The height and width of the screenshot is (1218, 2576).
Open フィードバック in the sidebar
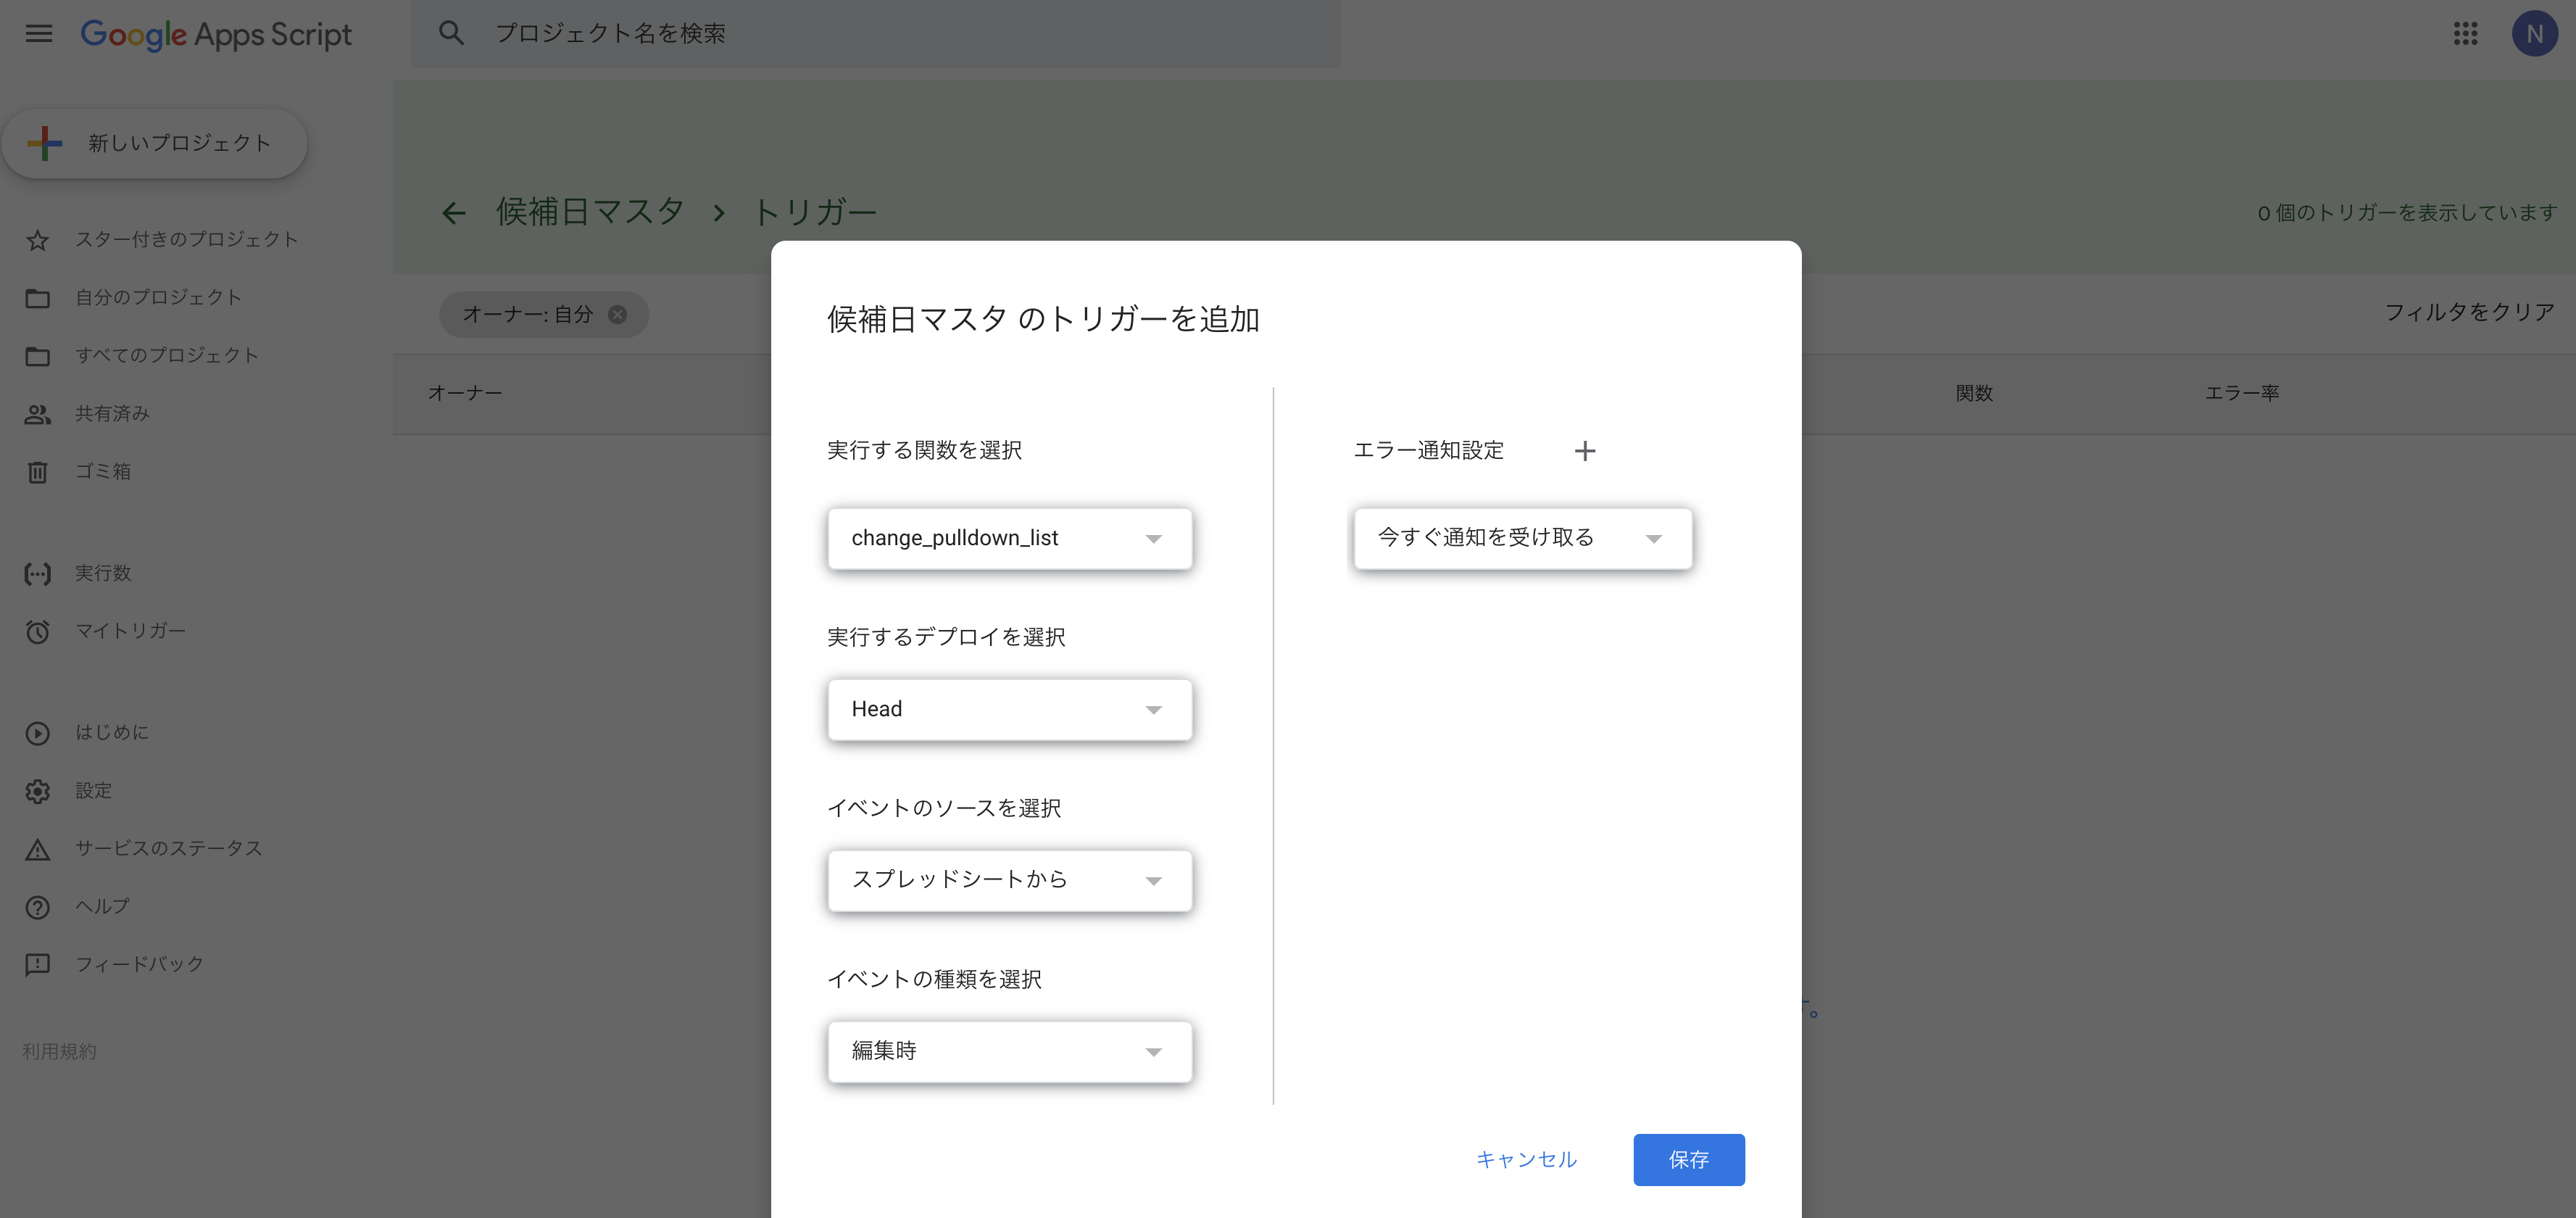pyautogui.click(x=140, y=964)
